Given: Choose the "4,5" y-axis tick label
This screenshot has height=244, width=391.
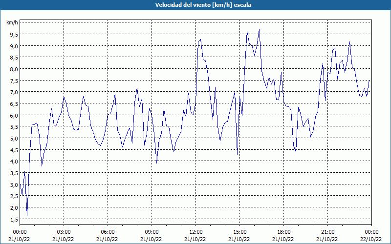Looking at the screenshot, I should [14, 150].
